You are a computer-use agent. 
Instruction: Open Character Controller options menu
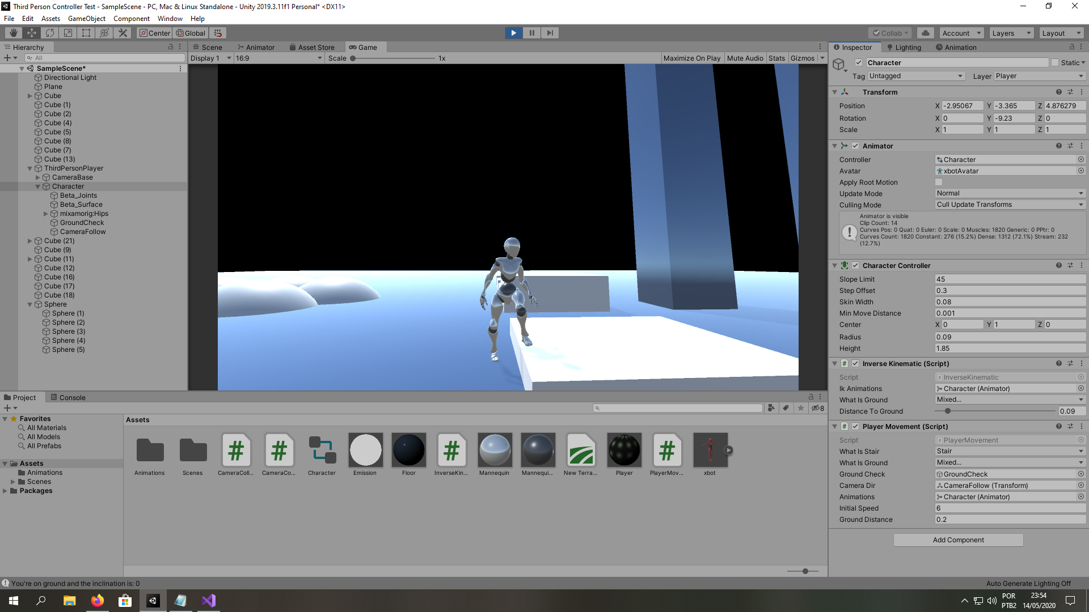1081,265
